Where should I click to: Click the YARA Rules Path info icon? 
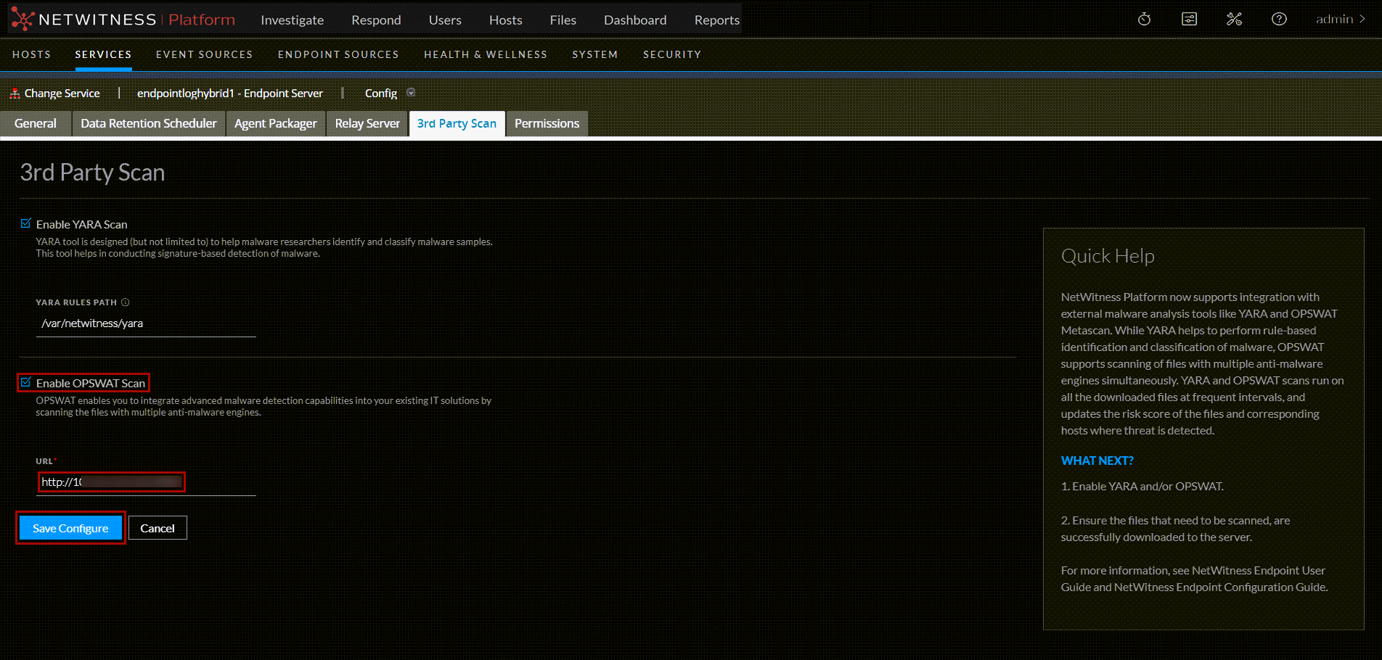click(x=126, y=302)
